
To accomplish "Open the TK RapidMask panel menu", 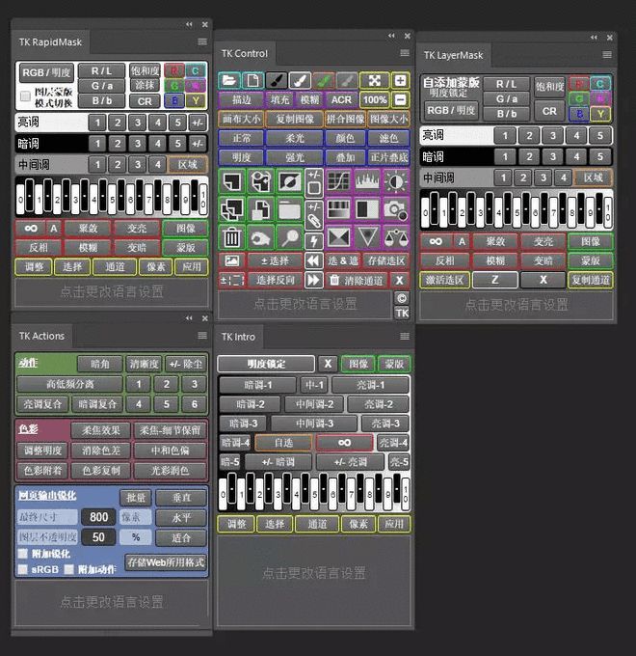I will coord(202,41).
